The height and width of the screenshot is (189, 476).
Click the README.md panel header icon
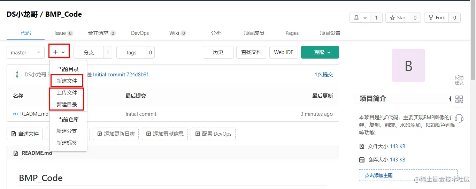pos(16,153)
